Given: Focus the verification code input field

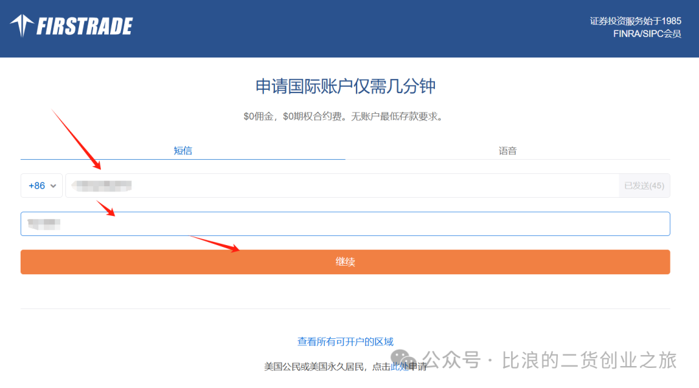Looking at the screenshot, I should 345,224.
